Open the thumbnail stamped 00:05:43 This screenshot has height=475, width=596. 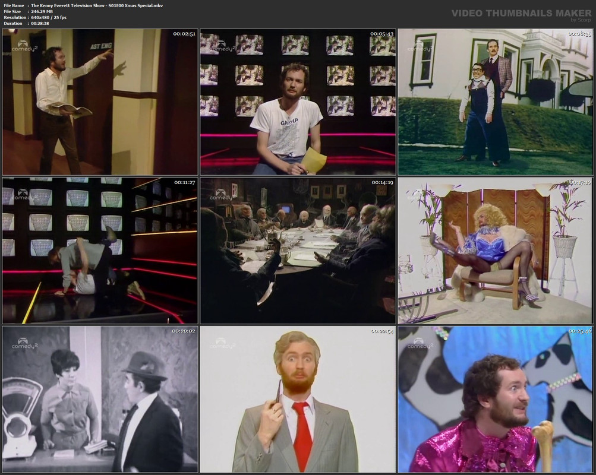click(298, 102)
